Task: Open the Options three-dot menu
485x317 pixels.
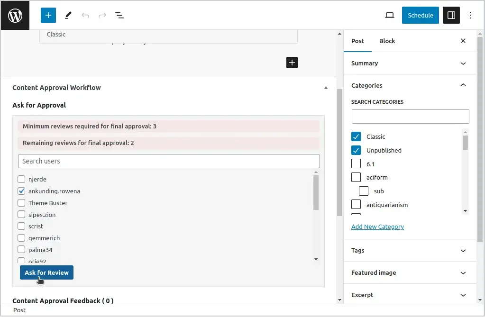Action: point(470,15)
